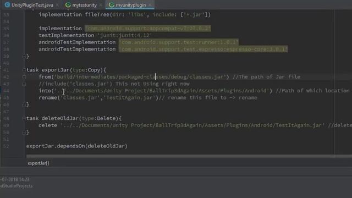This screenshot has width=352, height=198.
Task: Collapse the exportJar task fold marker
Action: tap(24, 70)
